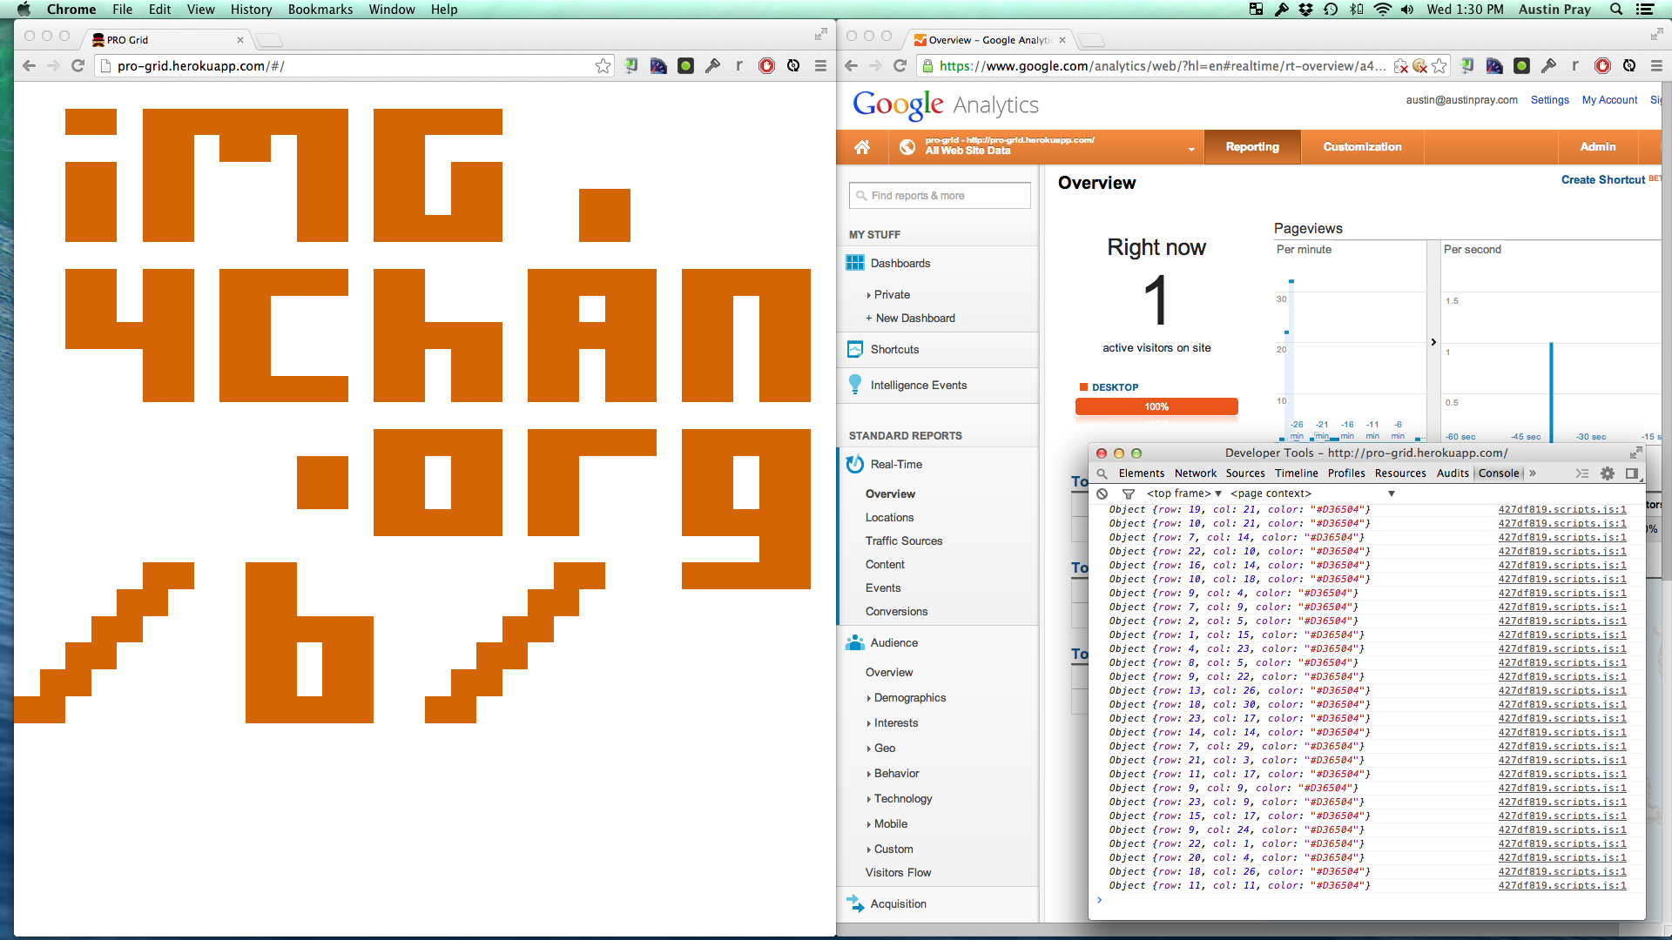Click the Intelligence Events lightbulb icon
The width and height of the screenshot is (1672, 940).
855,385
